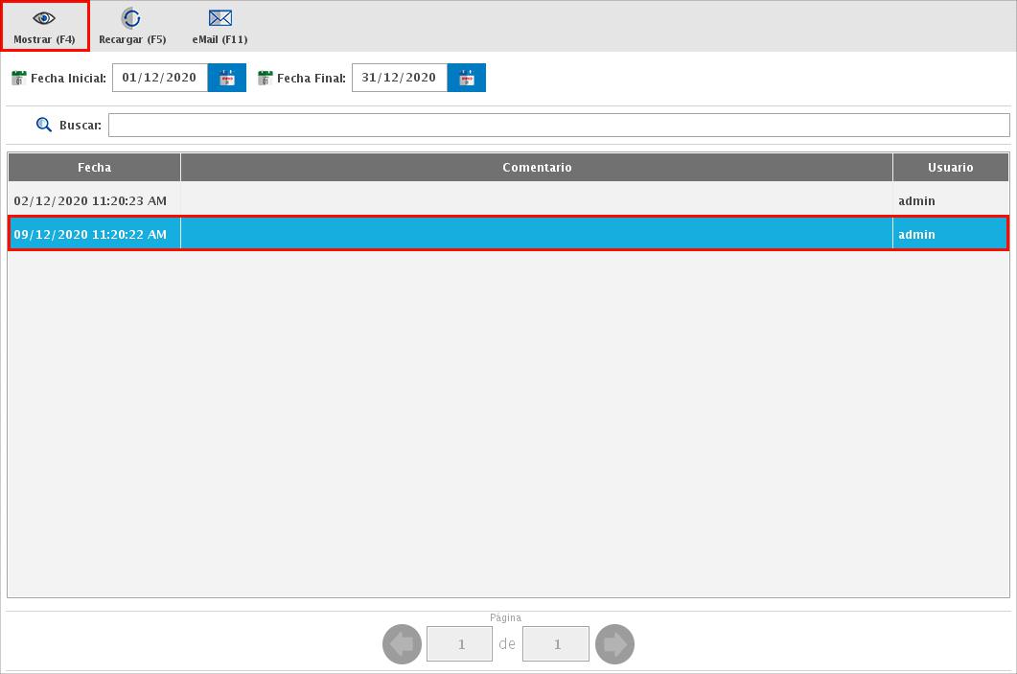The height and width of the screenshot is (674, 1017).
Task: Go to the previous page arrow
Action: pyautogui.click(x=402, y=644)
